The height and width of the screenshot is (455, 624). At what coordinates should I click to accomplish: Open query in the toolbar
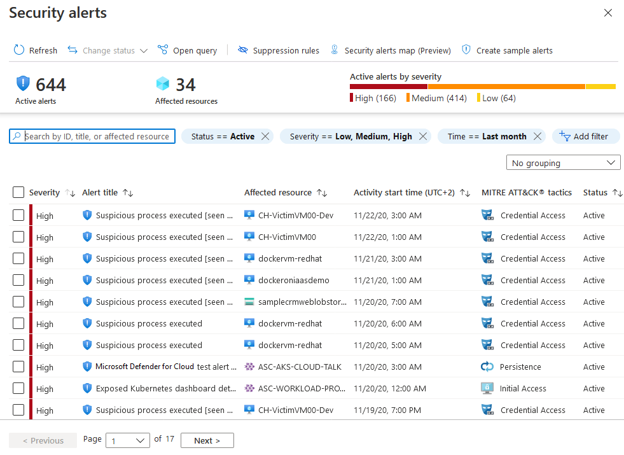coord(187,50)
